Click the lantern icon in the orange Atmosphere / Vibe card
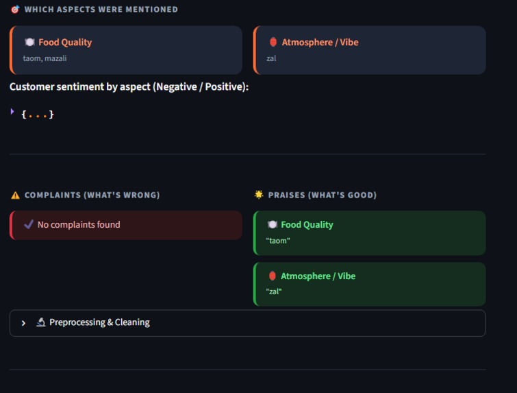 coord(273,42)
